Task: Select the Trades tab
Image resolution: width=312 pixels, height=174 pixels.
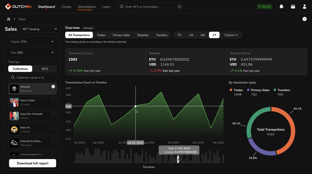Action: (101, 35)
